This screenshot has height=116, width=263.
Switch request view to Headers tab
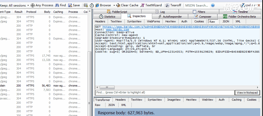pos(100,22)
